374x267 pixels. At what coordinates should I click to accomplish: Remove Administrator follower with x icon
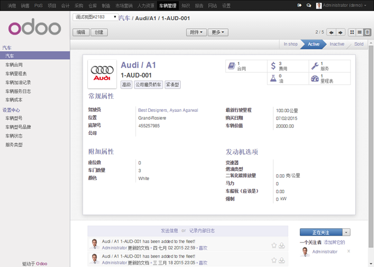tap(349, 251)
